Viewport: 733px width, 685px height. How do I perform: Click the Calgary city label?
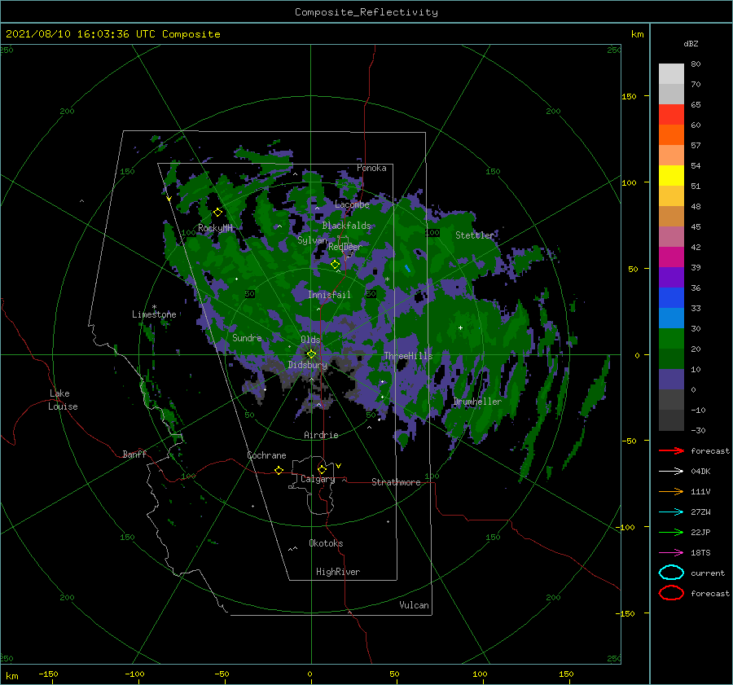(x=318, y=479)
